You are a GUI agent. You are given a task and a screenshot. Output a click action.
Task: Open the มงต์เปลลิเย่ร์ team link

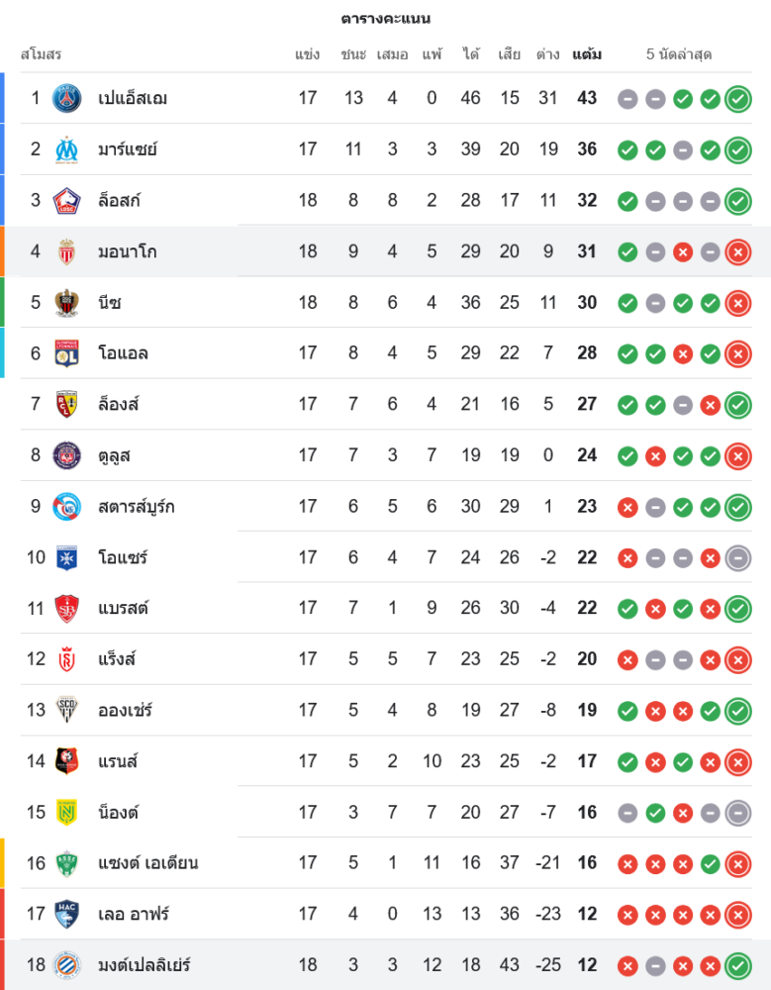(x=144, y=965)
